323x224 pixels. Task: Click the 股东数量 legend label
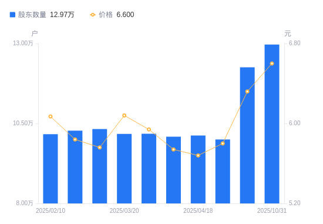[32, 15]
